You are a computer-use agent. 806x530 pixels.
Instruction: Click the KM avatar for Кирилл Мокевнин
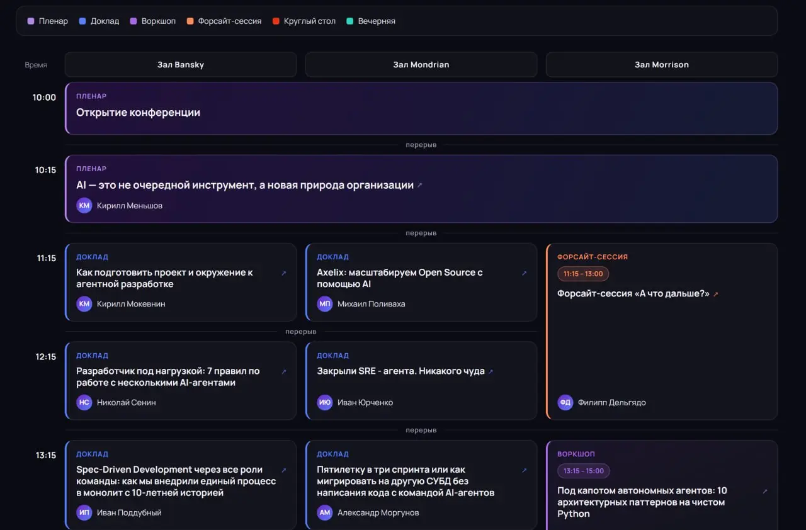(x=84, y=304)
